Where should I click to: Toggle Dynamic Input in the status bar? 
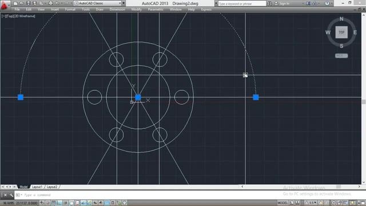click(95, 203)
